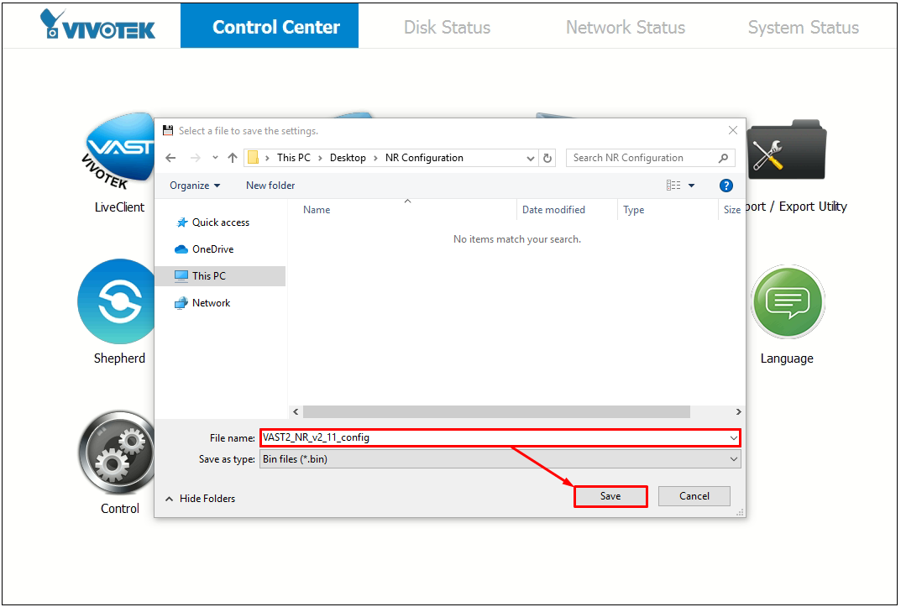Open the recent locations dropdown arrow
The height and width of the screenshot is (607, 901).
(215, 158)
